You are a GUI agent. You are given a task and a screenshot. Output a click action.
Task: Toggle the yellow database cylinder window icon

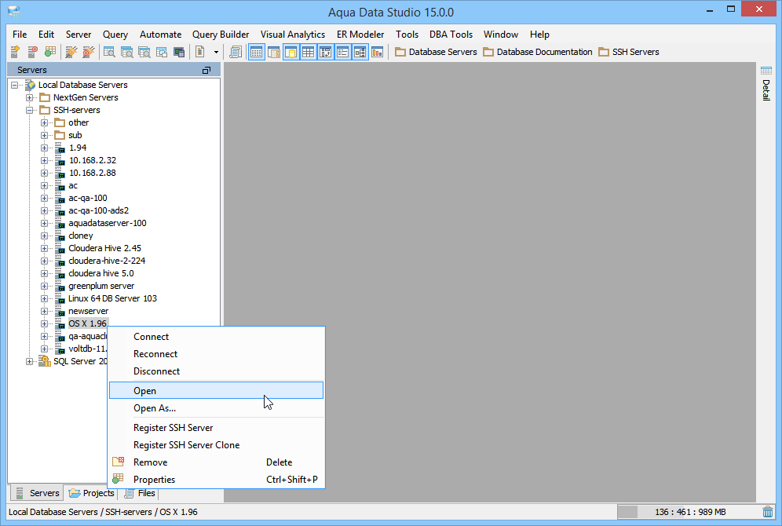point(291,52)
